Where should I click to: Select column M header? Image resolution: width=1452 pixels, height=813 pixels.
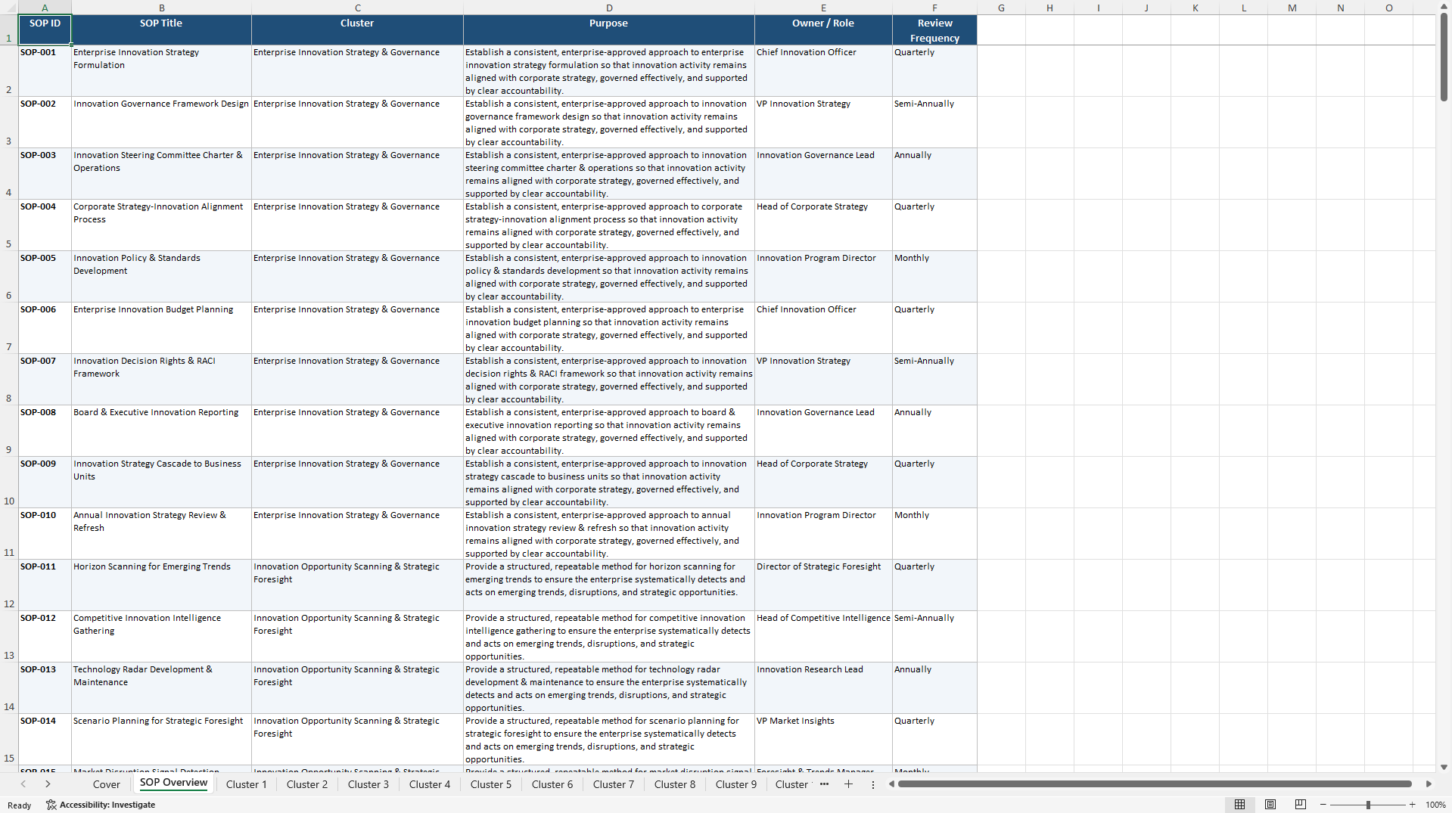pos(1292,8)
